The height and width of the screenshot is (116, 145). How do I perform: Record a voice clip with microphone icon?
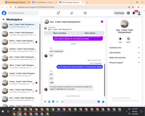(x=45, y=101)
